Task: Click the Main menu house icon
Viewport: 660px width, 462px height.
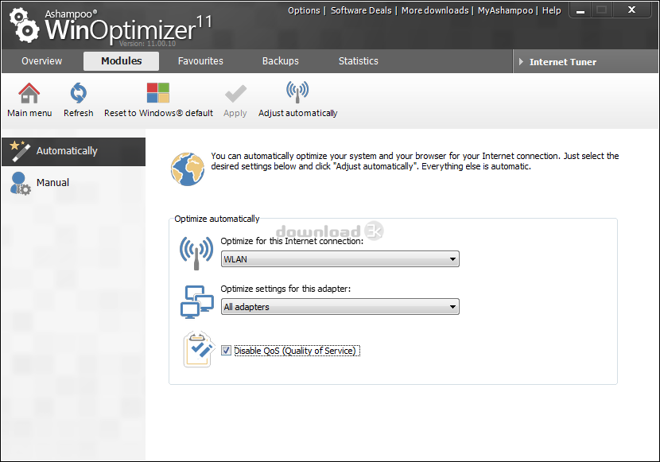Action: click(x=29, y=93)
